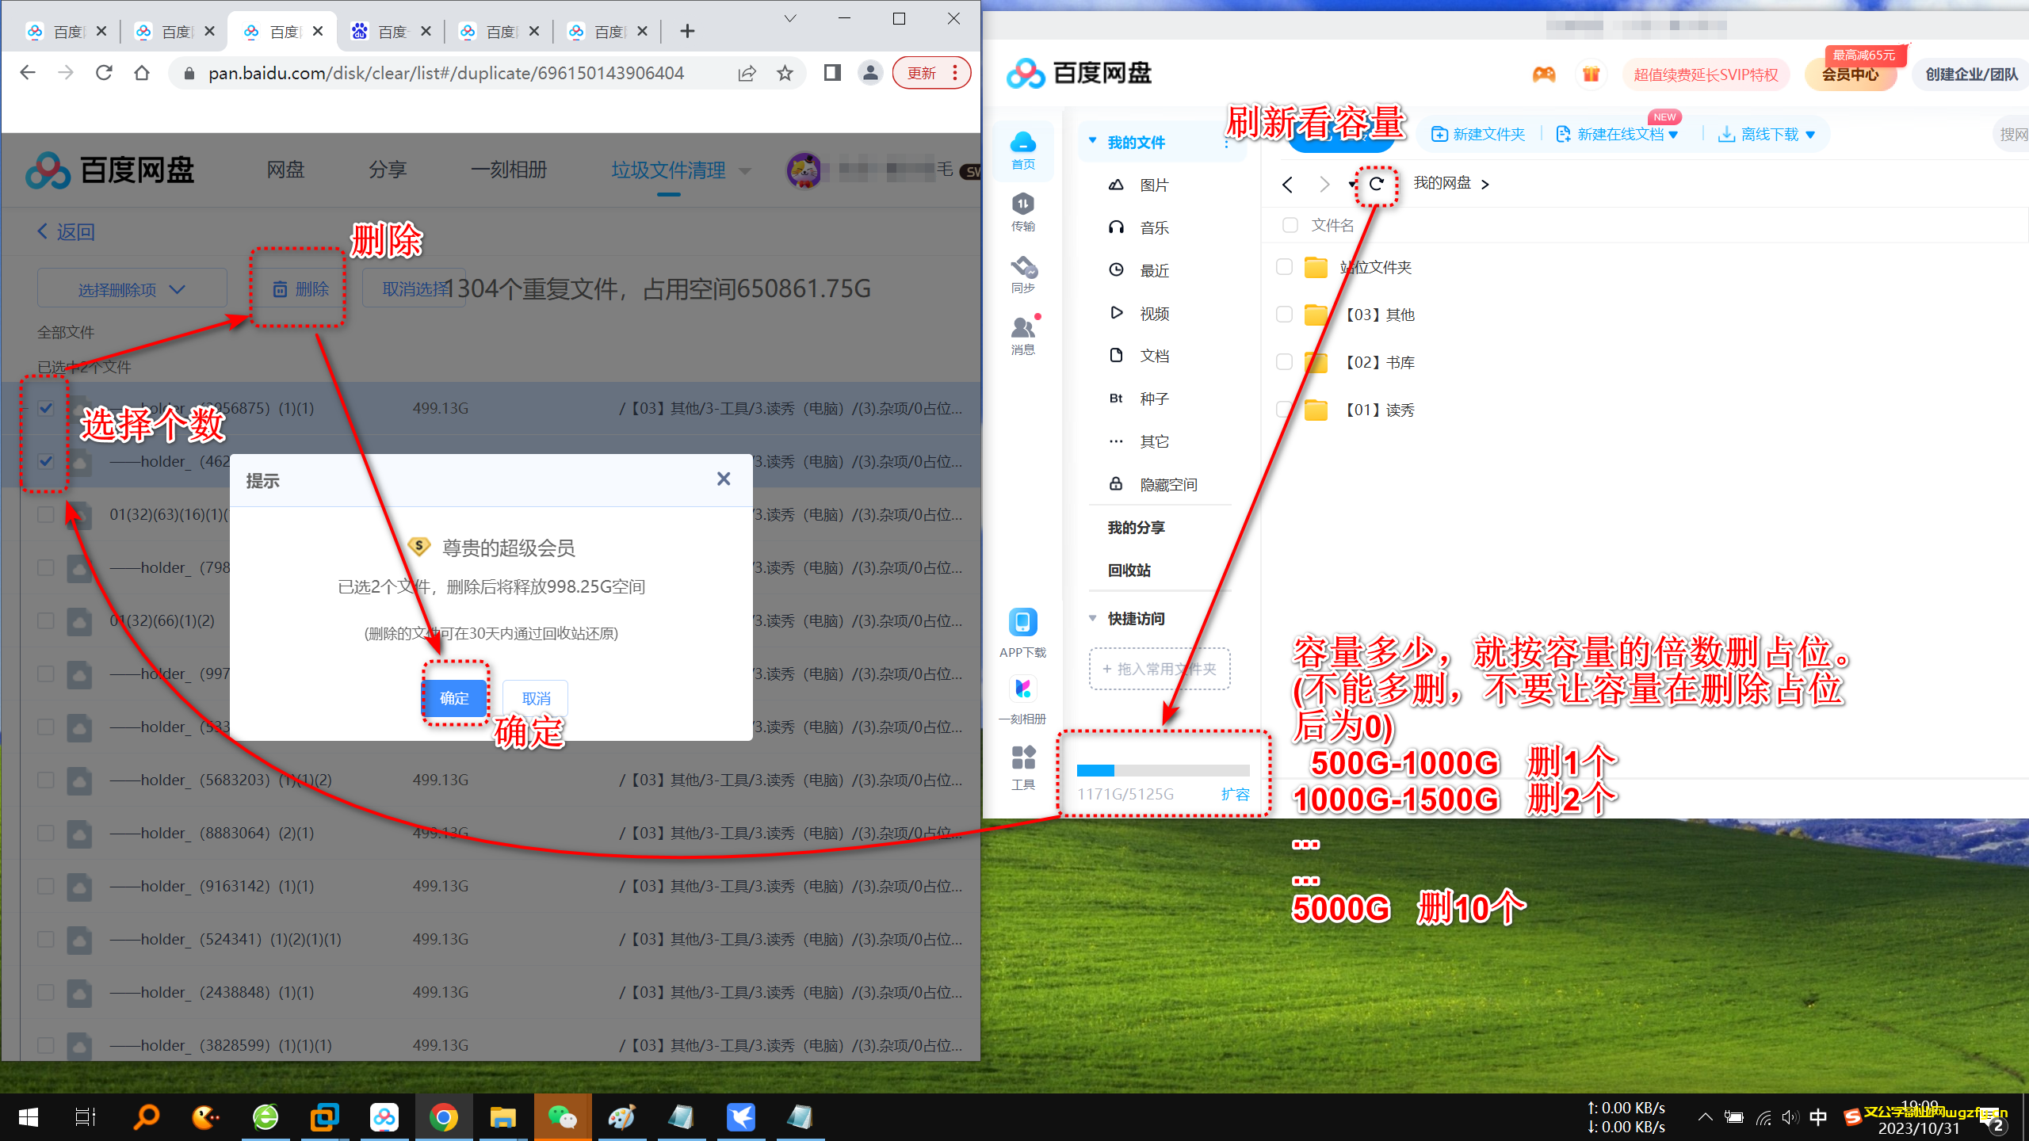
Task: Click the share page icon in address bar
Action: [747, 73]
